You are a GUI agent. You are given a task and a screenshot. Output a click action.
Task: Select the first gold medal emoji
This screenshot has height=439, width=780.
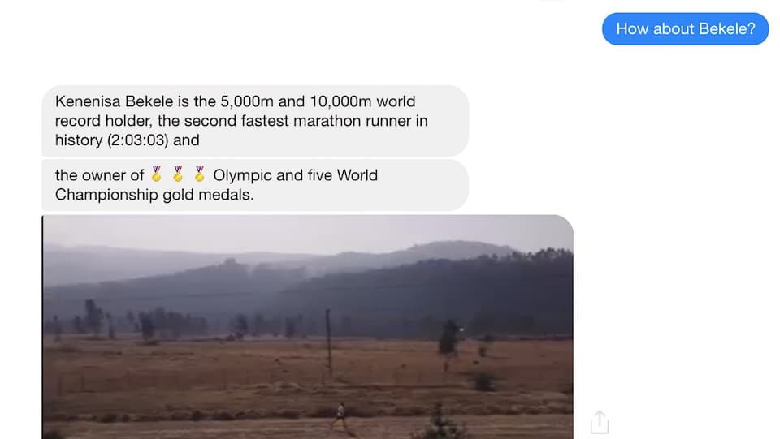156,174
